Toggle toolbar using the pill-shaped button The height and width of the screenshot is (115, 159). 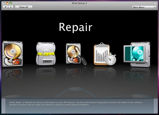tap(155, 3)
